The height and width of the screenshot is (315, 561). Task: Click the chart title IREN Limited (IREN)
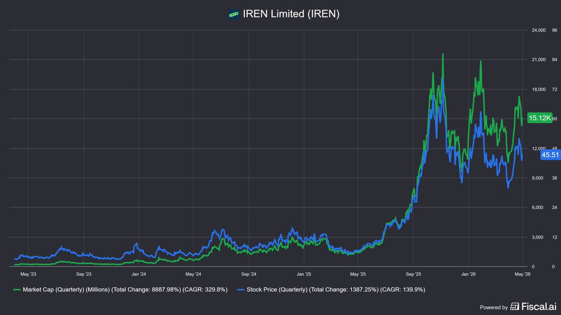click(x=291, y=14)
